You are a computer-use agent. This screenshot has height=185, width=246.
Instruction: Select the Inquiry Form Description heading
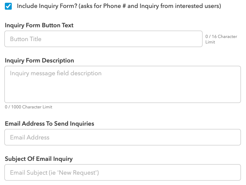(39, 60)
